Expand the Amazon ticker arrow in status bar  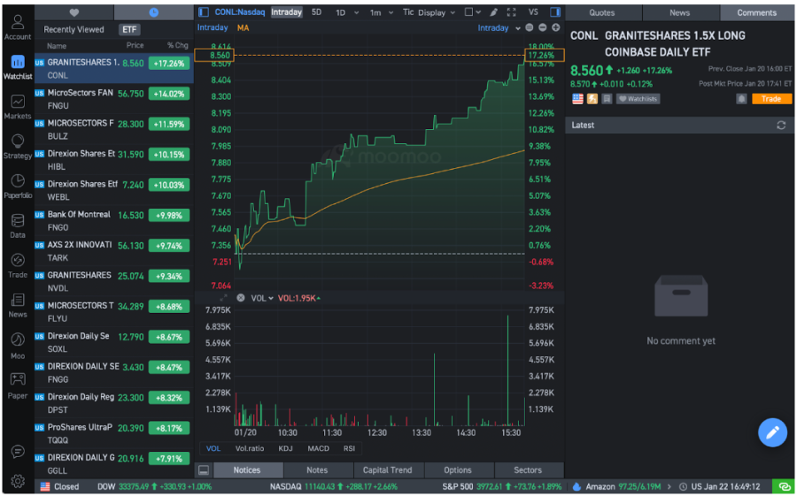[x=669, y=486]
